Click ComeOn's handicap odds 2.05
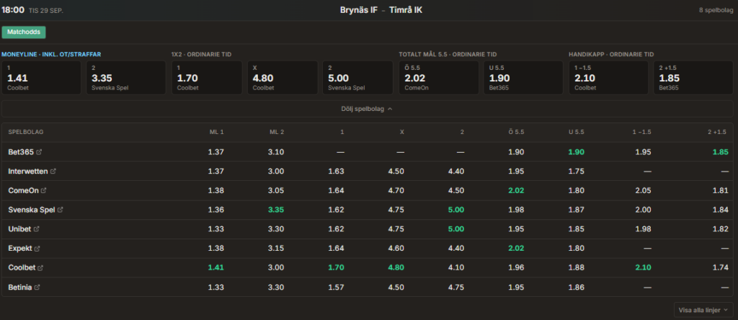Screen dimensions: 738x320 (643, 190)
